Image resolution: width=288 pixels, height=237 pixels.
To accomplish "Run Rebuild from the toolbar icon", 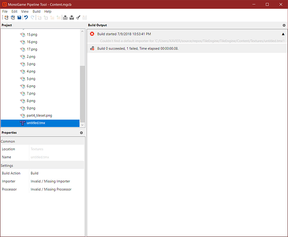I will pos(72,18).
